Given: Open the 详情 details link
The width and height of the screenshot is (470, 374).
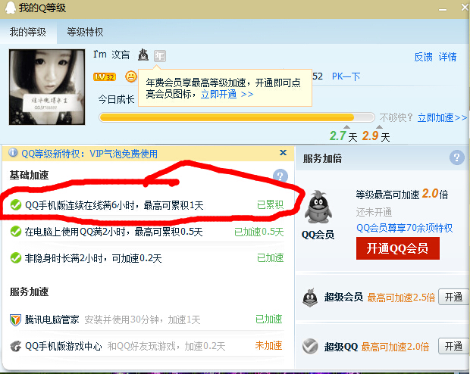Looking at the screenshot, I should point(447,57).
